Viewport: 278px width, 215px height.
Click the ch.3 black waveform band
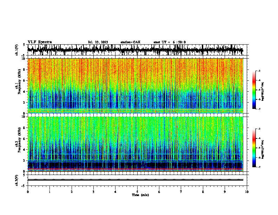(x=135, y=180)
